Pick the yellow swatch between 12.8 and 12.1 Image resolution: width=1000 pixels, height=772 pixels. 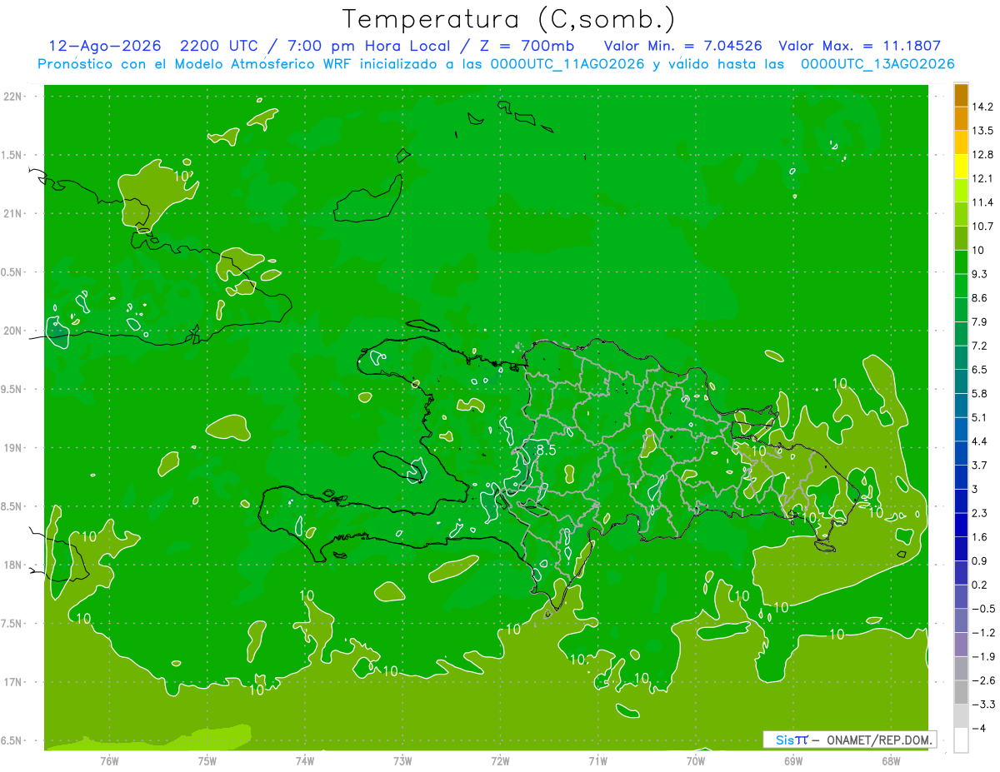tap(961, 167)
